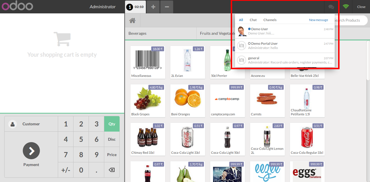
Task: Open the general channel conversation
Action: (x=285, y=60)
